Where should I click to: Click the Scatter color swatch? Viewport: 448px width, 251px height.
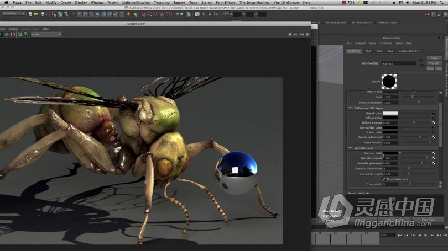coord(390,132)
